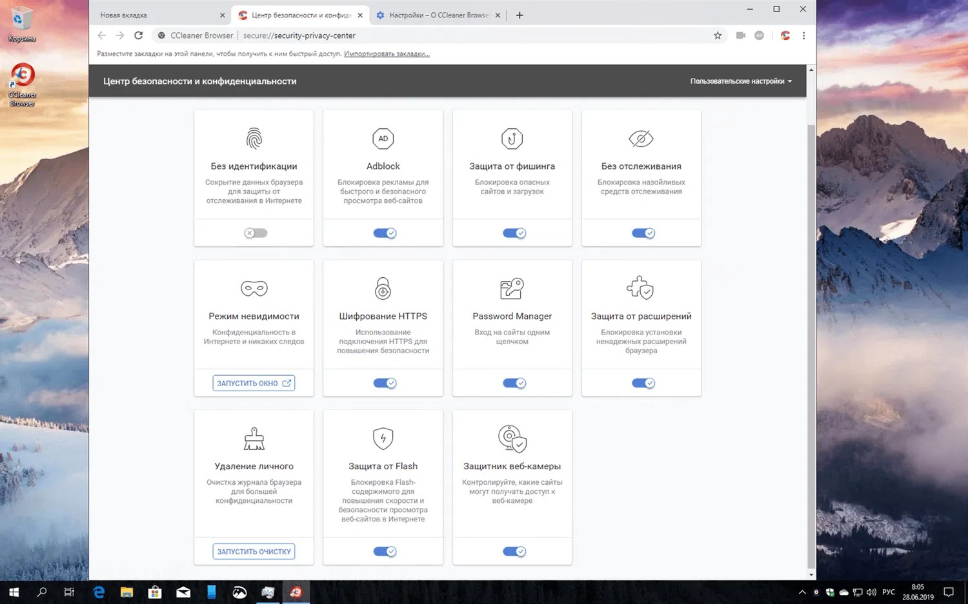Expand Пользовательские настройки dropdown
The image size is (968, 604).
tap(741, 81)
